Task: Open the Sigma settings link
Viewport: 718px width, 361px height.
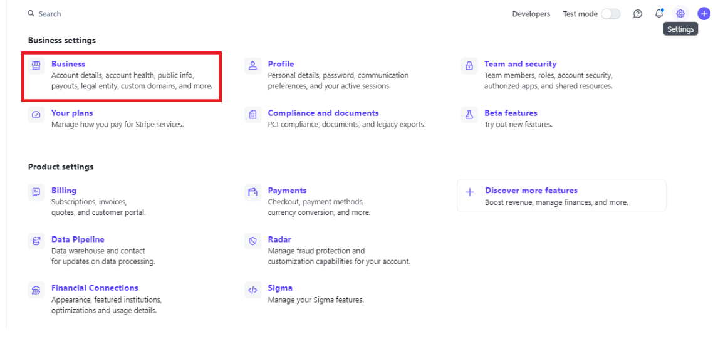Action: (280, 288)
